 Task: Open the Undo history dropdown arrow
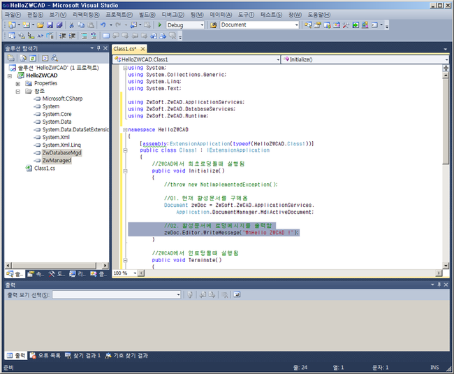[111, 25]
